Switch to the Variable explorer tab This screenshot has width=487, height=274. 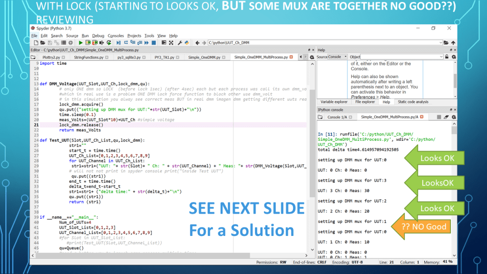pyautogui.click(x=334, y=102)
